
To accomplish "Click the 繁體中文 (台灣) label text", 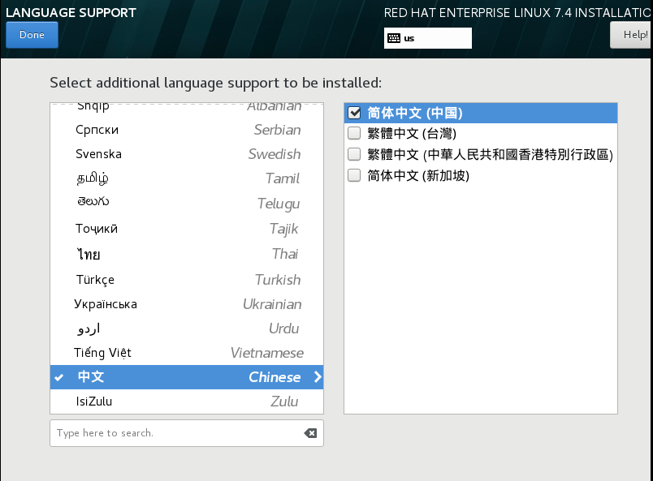I will pos(412,134).
